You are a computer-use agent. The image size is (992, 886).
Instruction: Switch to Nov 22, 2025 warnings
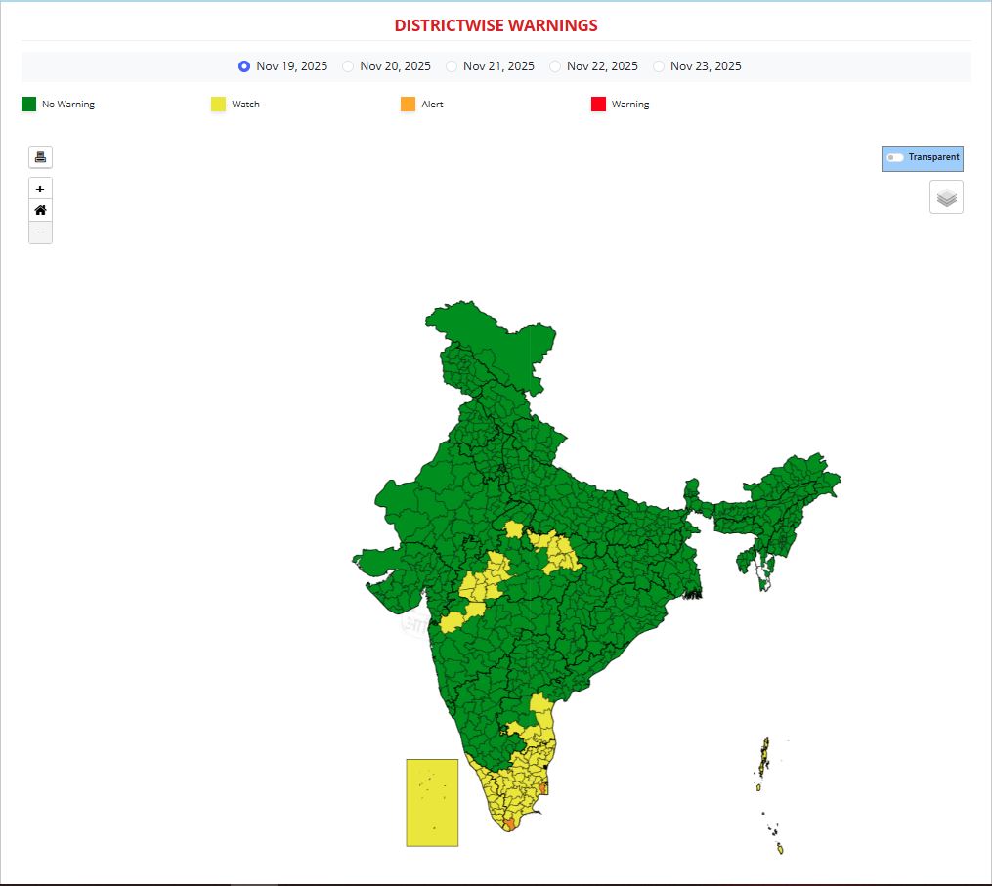pos(555,66)
